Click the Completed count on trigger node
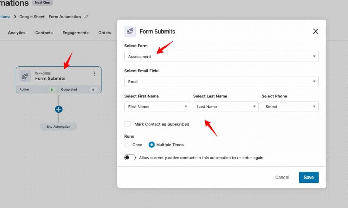Viewport: 348px width, 208px height. tap(93, 90)
